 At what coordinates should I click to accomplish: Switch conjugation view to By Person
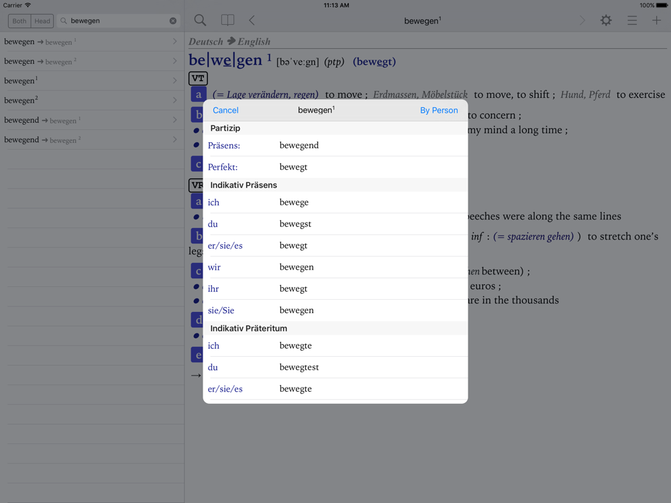click(x=439, y=111)
